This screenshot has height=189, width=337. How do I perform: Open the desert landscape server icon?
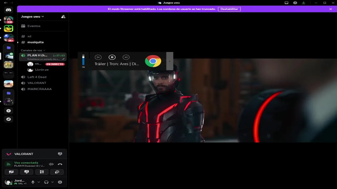(x=8, y=84)
